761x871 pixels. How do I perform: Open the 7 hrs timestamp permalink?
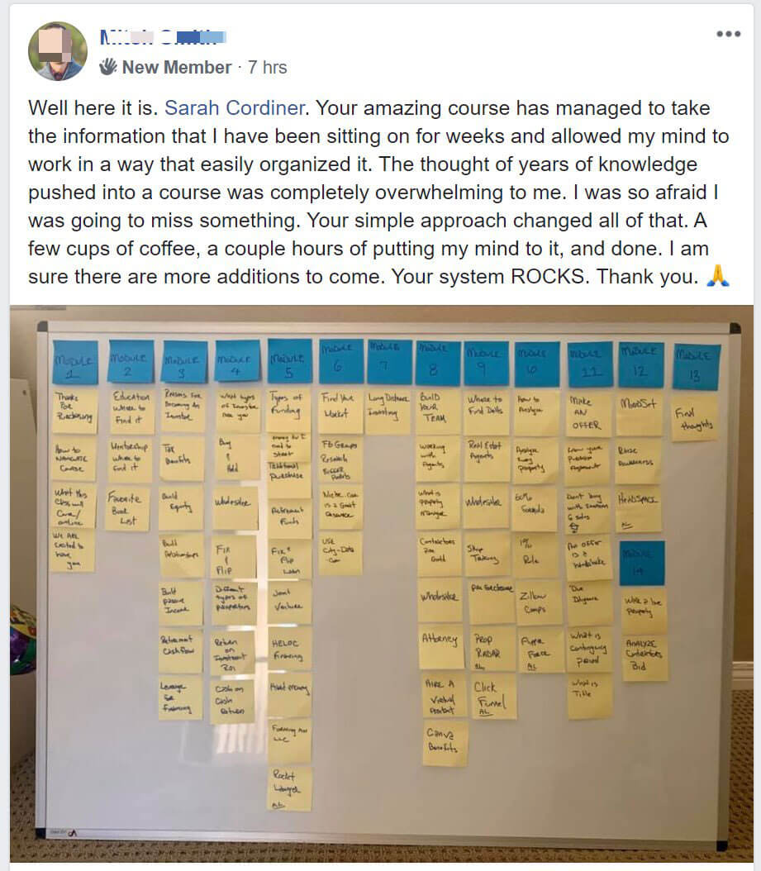click(x=267, y=67)
